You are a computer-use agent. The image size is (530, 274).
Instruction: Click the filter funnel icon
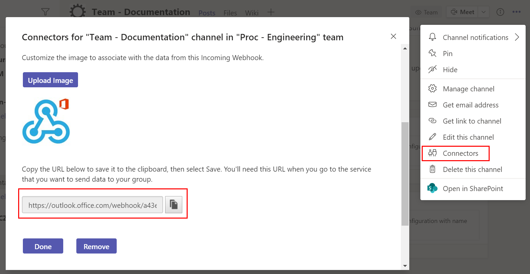click(x=45, y=12)
